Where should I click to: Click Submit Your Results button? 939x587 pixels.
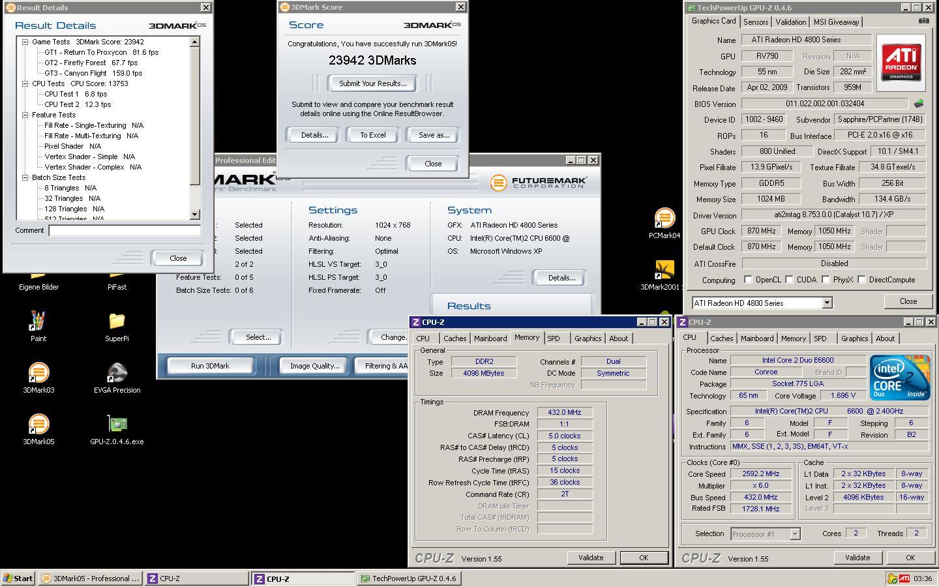[x=372, y=83]
